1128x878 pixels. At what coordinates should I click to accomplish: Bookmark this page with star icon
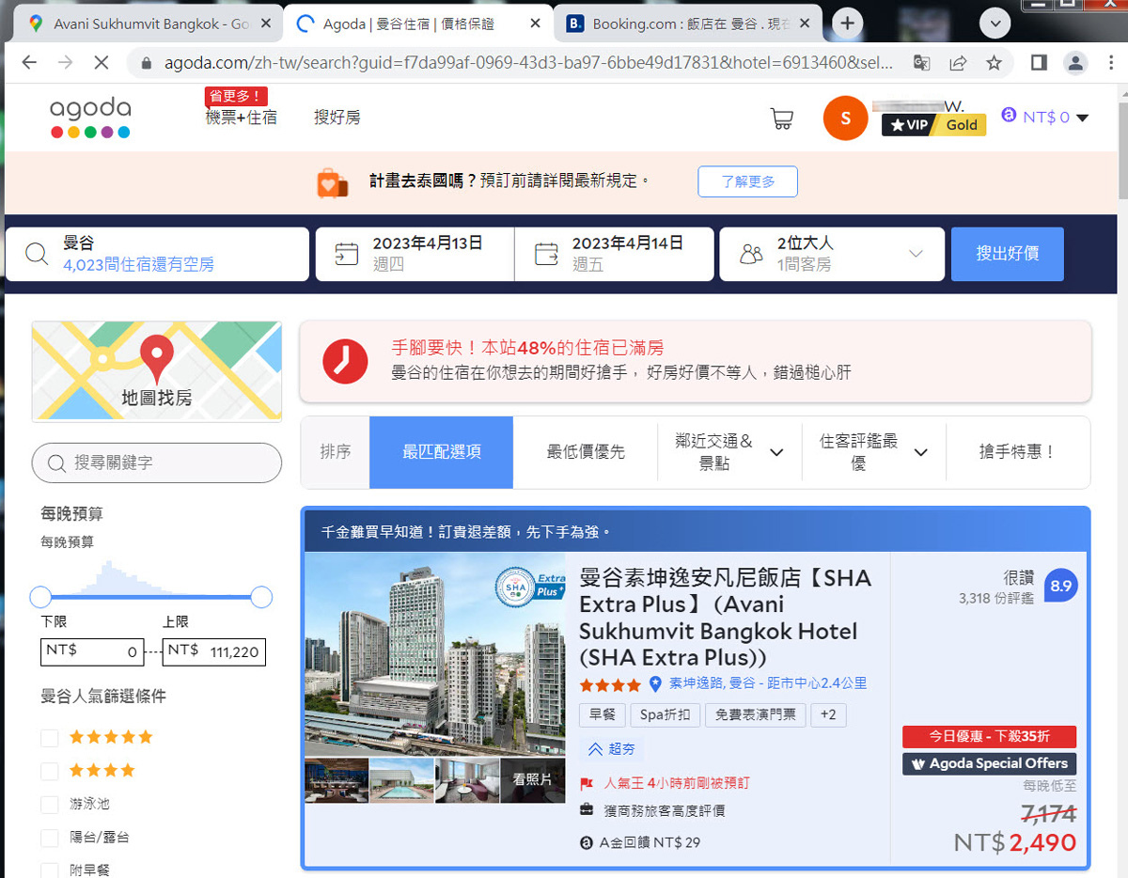[994, 63]
